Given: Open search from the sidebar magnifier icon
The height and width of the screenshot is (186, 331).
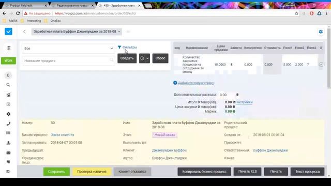Looking at the screenshot, I should coord(8,85).
